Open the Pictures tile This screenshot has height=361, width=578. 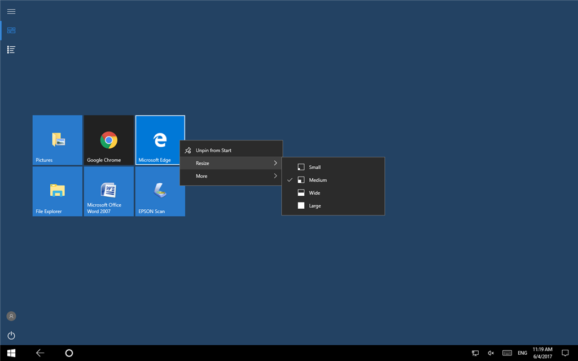[57, 140]
